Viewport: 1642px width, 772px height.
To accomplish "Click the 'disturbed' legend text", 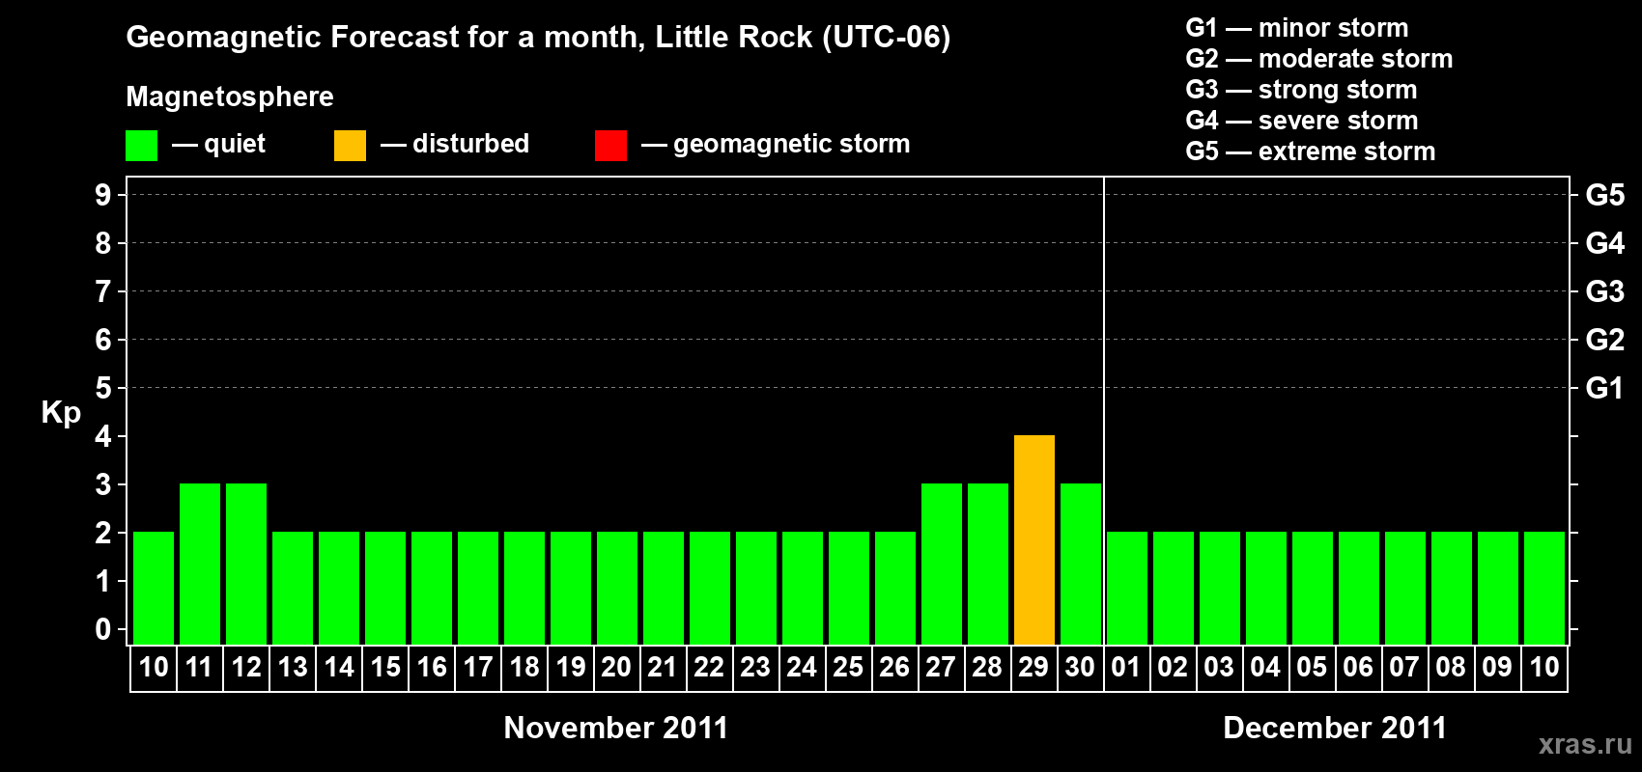I will (470, 144).
